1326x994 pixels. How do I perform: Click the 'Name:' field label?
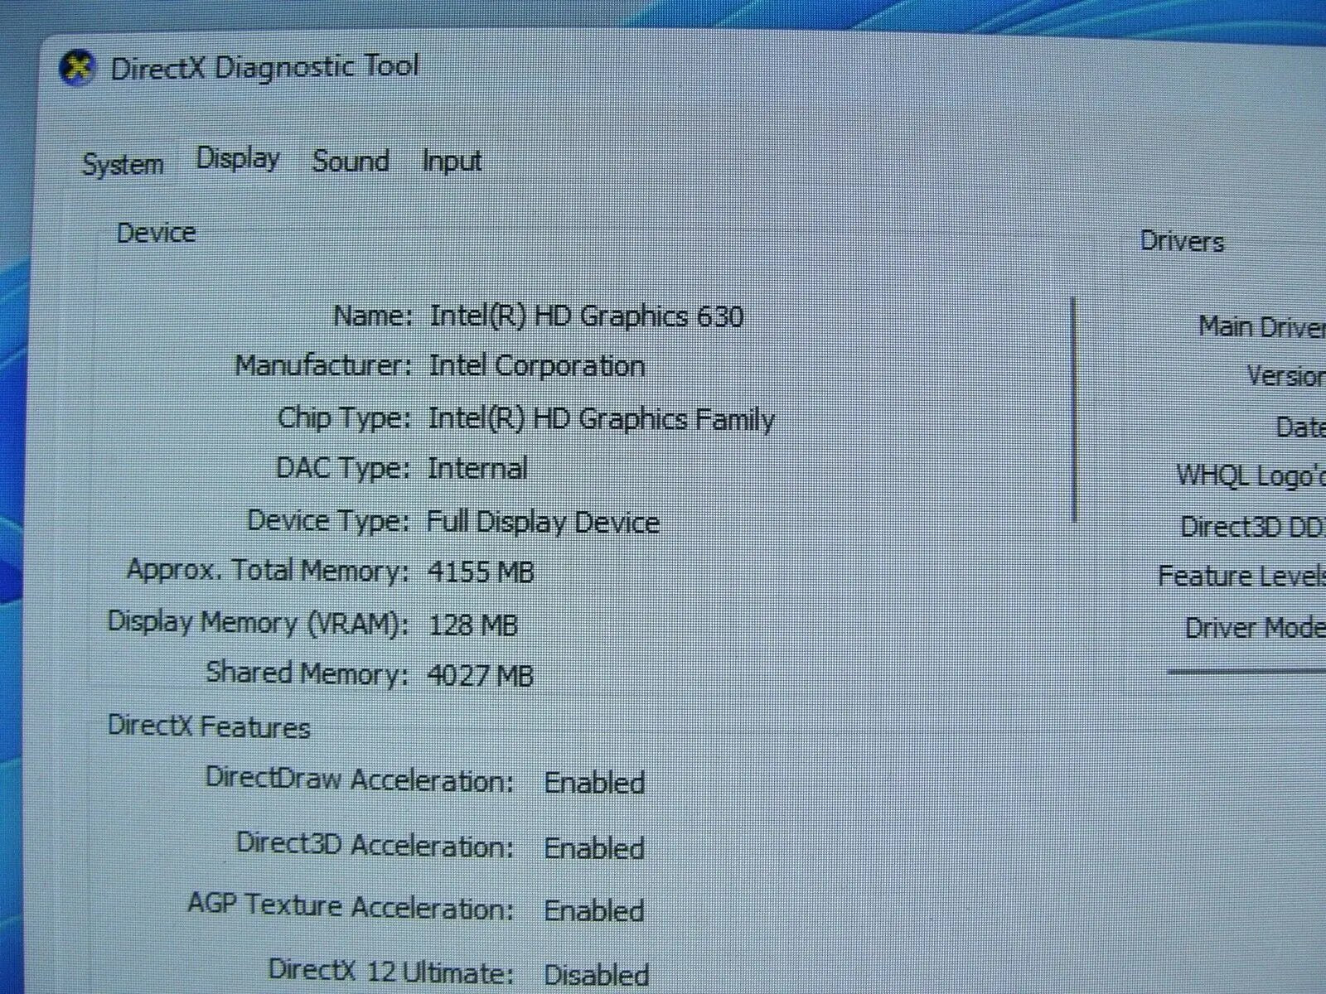[372, 316]
